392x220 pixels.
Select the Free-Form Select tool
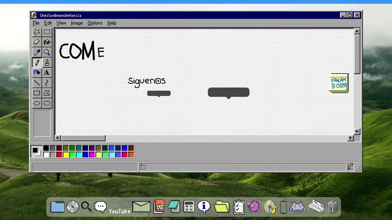coord(37,32)
